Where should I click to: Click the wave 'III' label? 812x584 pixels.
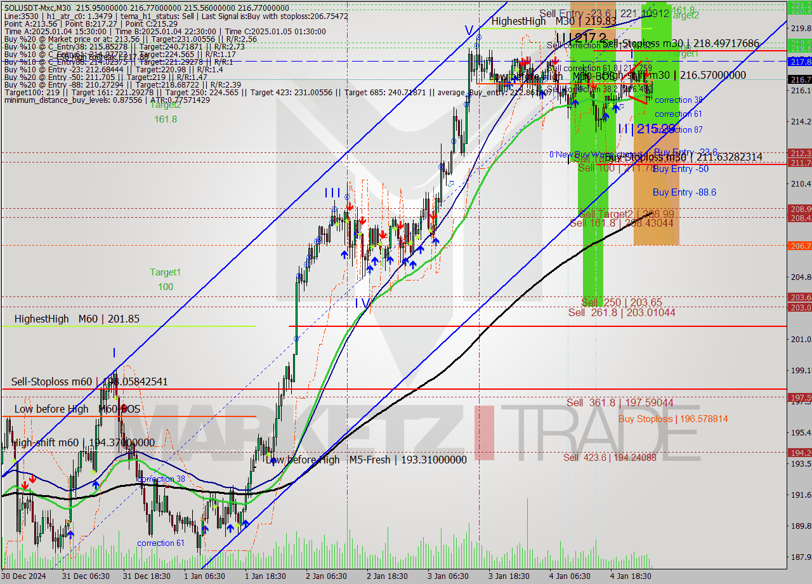pyautogui.click(x=332, y=192)
